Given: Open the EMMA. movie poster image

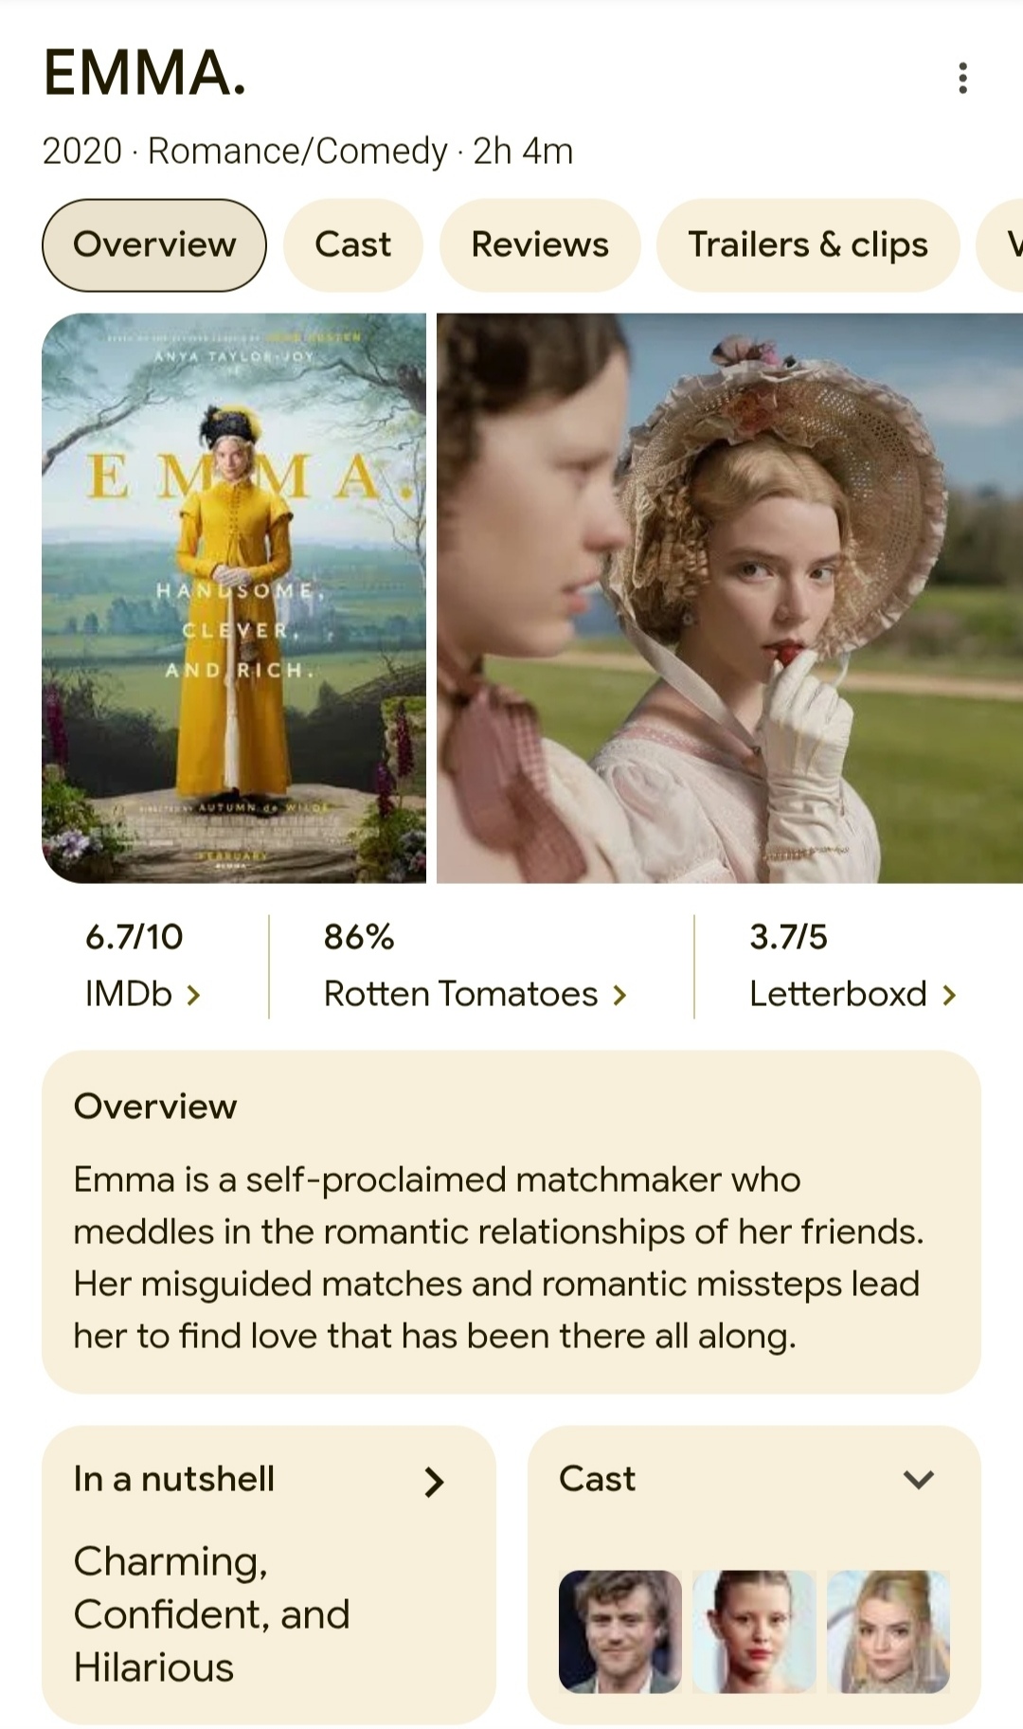Looking at the screenshot, I should (234, 598).
